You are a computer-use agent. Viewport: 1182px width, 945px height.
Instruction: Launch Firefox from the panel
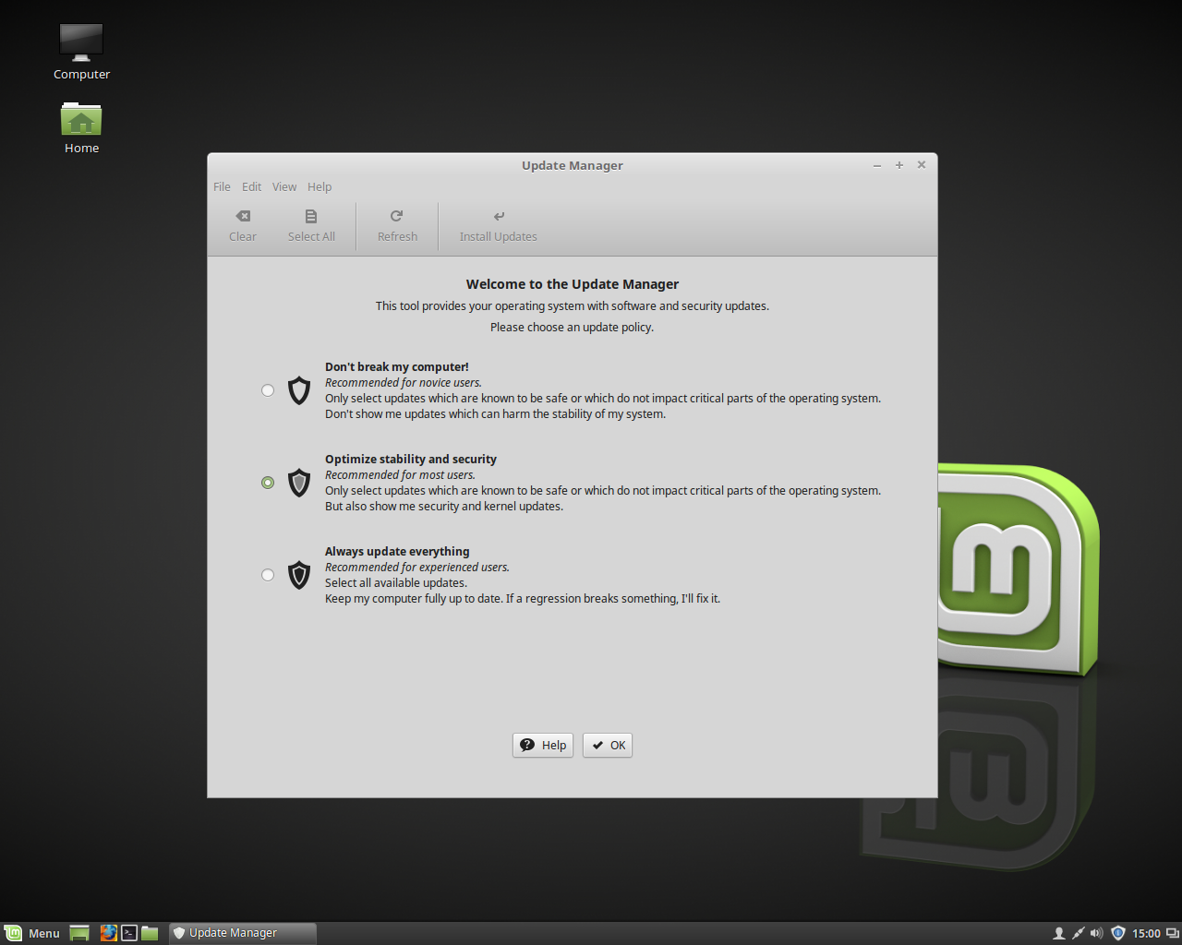pyautogui.click(x=108, y=933)
